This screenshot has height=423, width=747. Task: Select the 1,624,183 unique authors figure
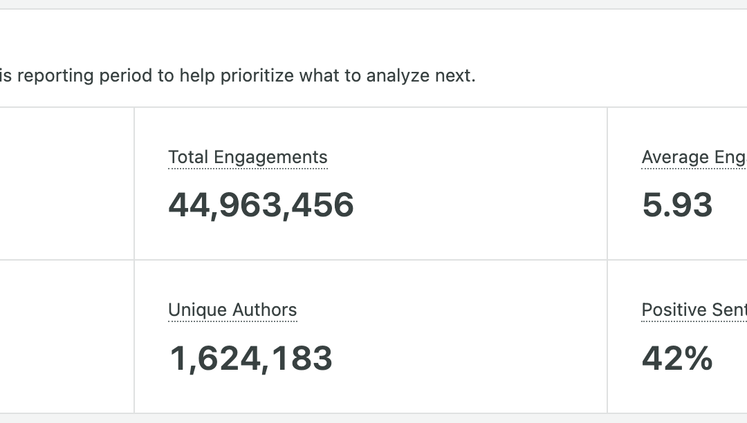click(251, 358)
